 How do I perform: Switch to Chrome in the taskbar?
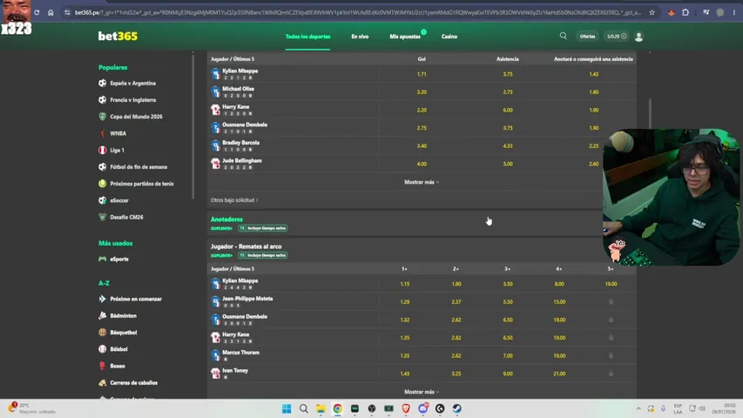(338, 408)
